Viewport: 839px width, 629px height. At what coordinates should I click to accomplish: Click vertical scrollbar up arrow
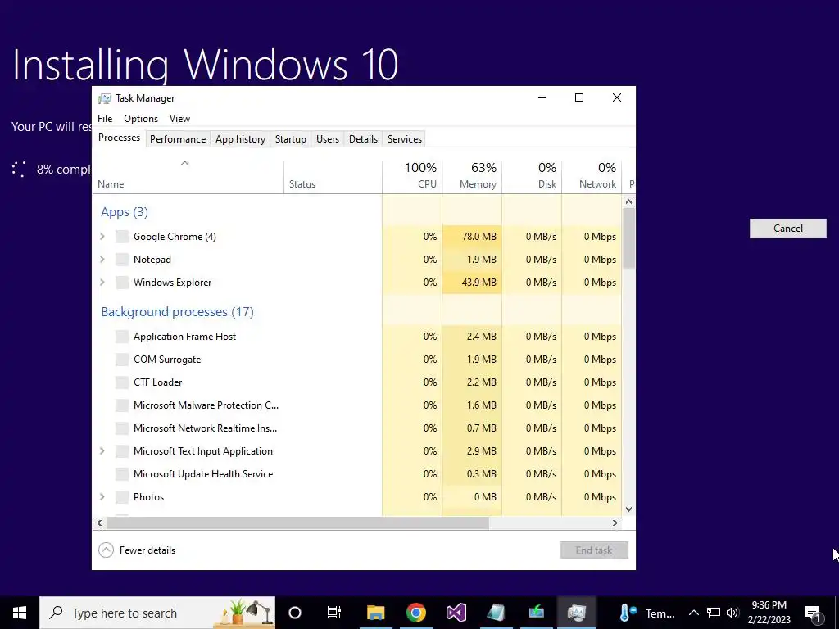[x=628, y=201]
